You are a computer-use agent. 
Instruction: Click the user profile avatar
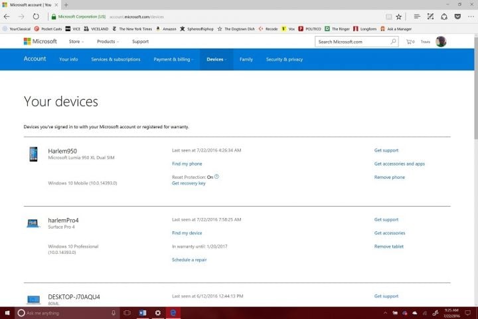click(441, 41)
